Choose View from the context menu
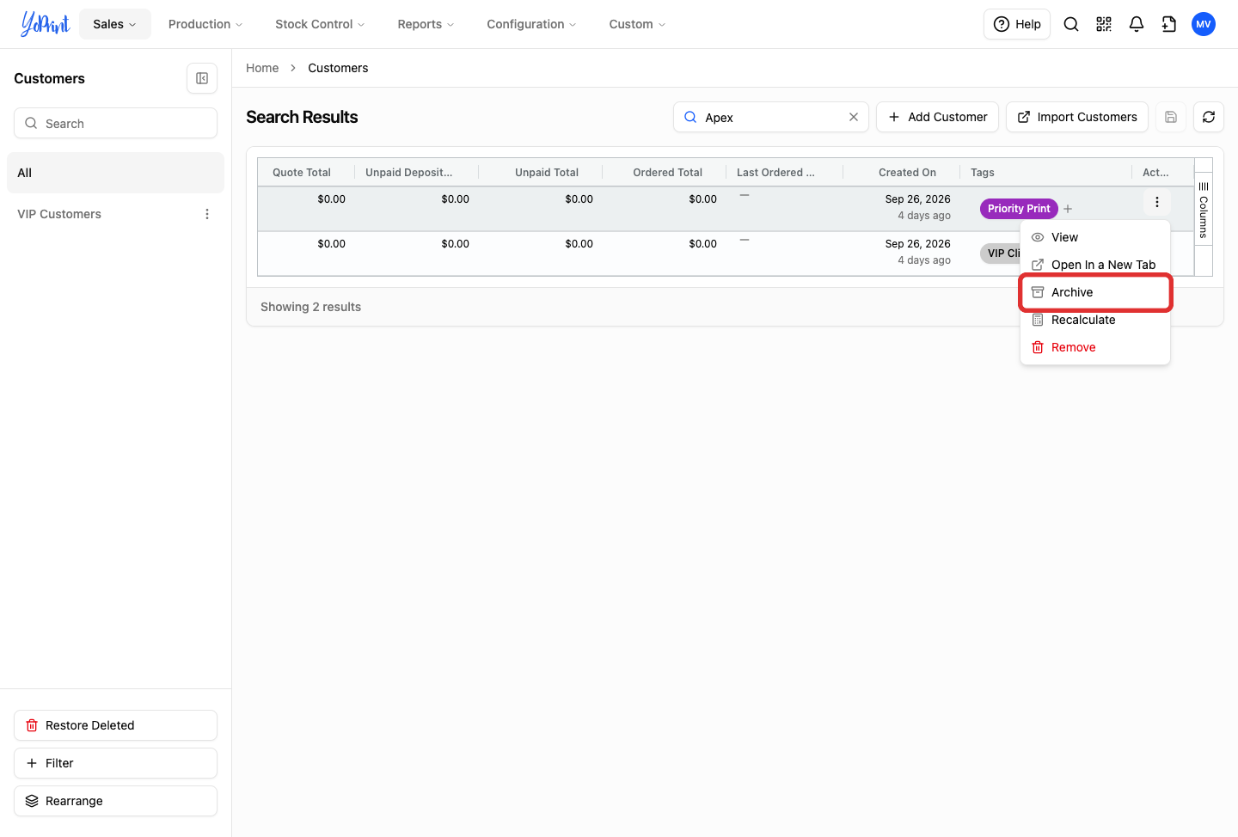This screenshot has height=837, width=1238. coord(1095,237)
